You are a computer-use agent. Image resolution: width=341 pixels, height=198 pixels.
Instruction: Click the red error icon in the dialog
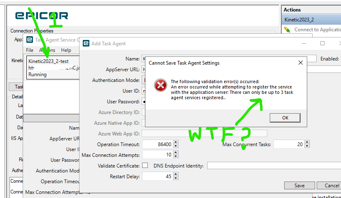tap(161, 85)
